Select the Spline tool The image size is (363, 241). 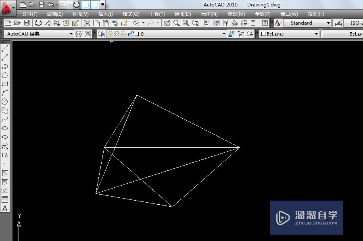point(5,119)
